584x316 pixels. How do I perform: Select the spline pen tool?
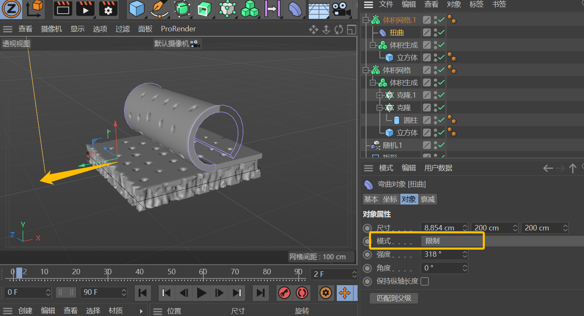coord(159,9)
